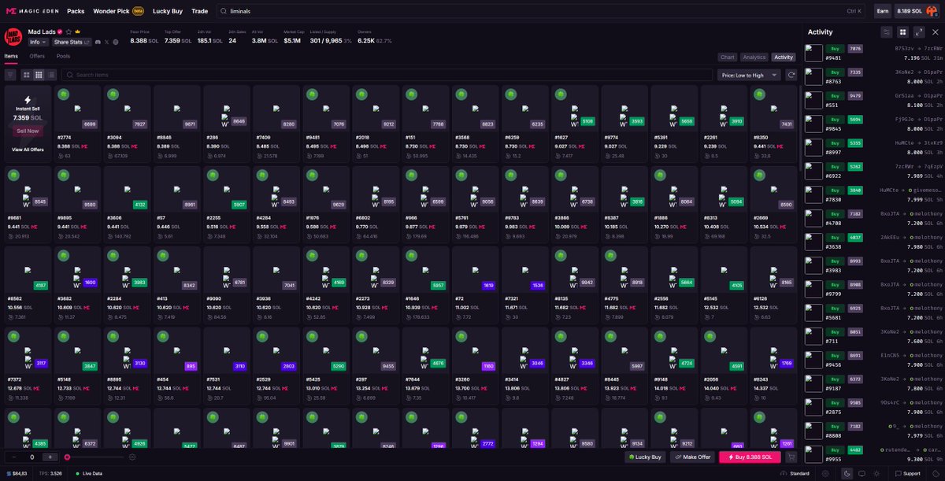Switch to the Offers tab
The image size is (945, 481).
[x=37, y=56]
